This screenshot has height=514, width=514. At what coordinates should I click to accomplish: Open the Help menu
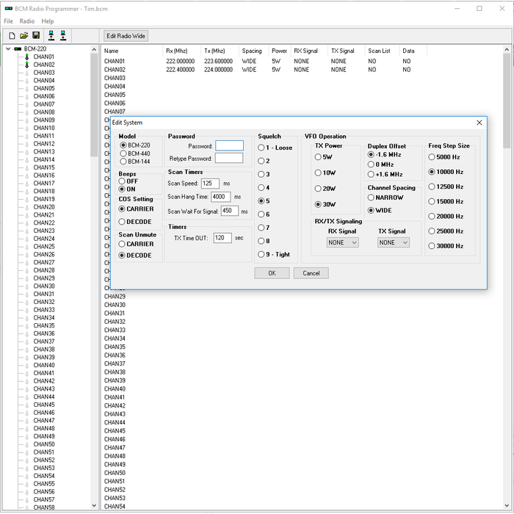point(47,21)
